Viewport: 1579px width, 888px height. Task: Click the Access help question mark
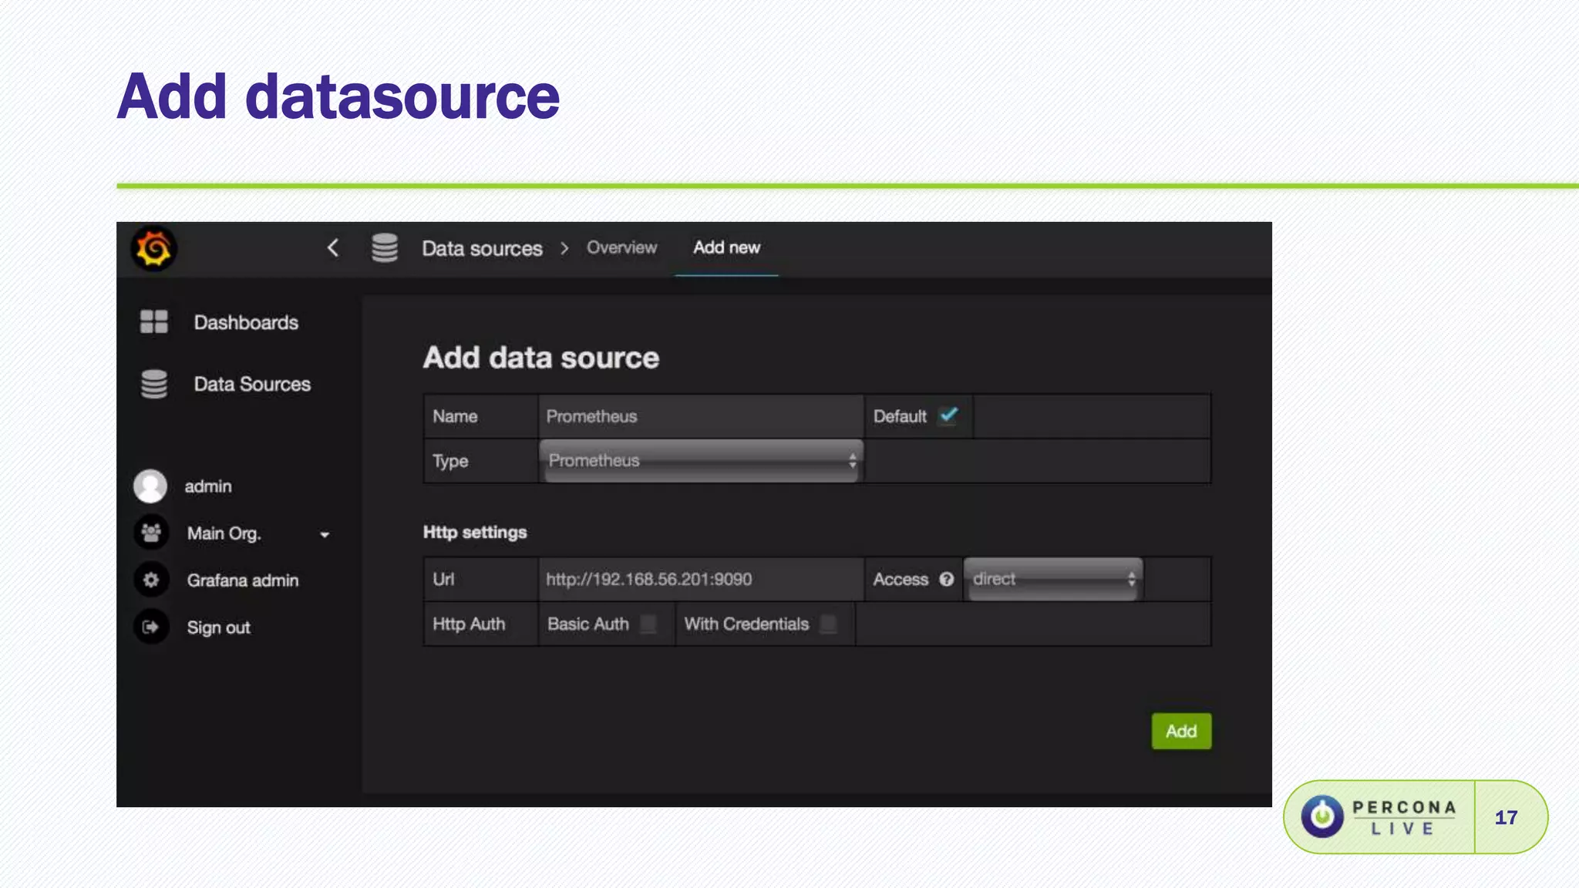coord(947,580)
